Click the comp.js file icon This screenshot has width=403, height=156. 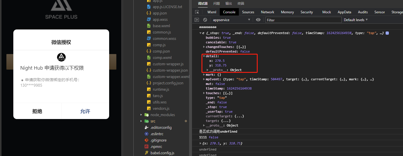pyautogui.click(x=149, y=45)
